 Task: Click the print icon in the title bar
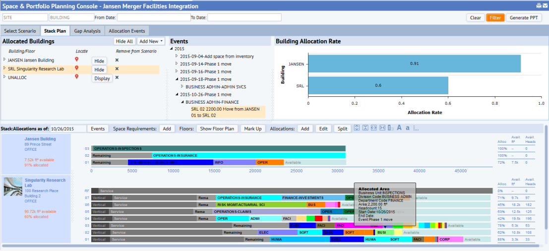(x=539, y=6)
